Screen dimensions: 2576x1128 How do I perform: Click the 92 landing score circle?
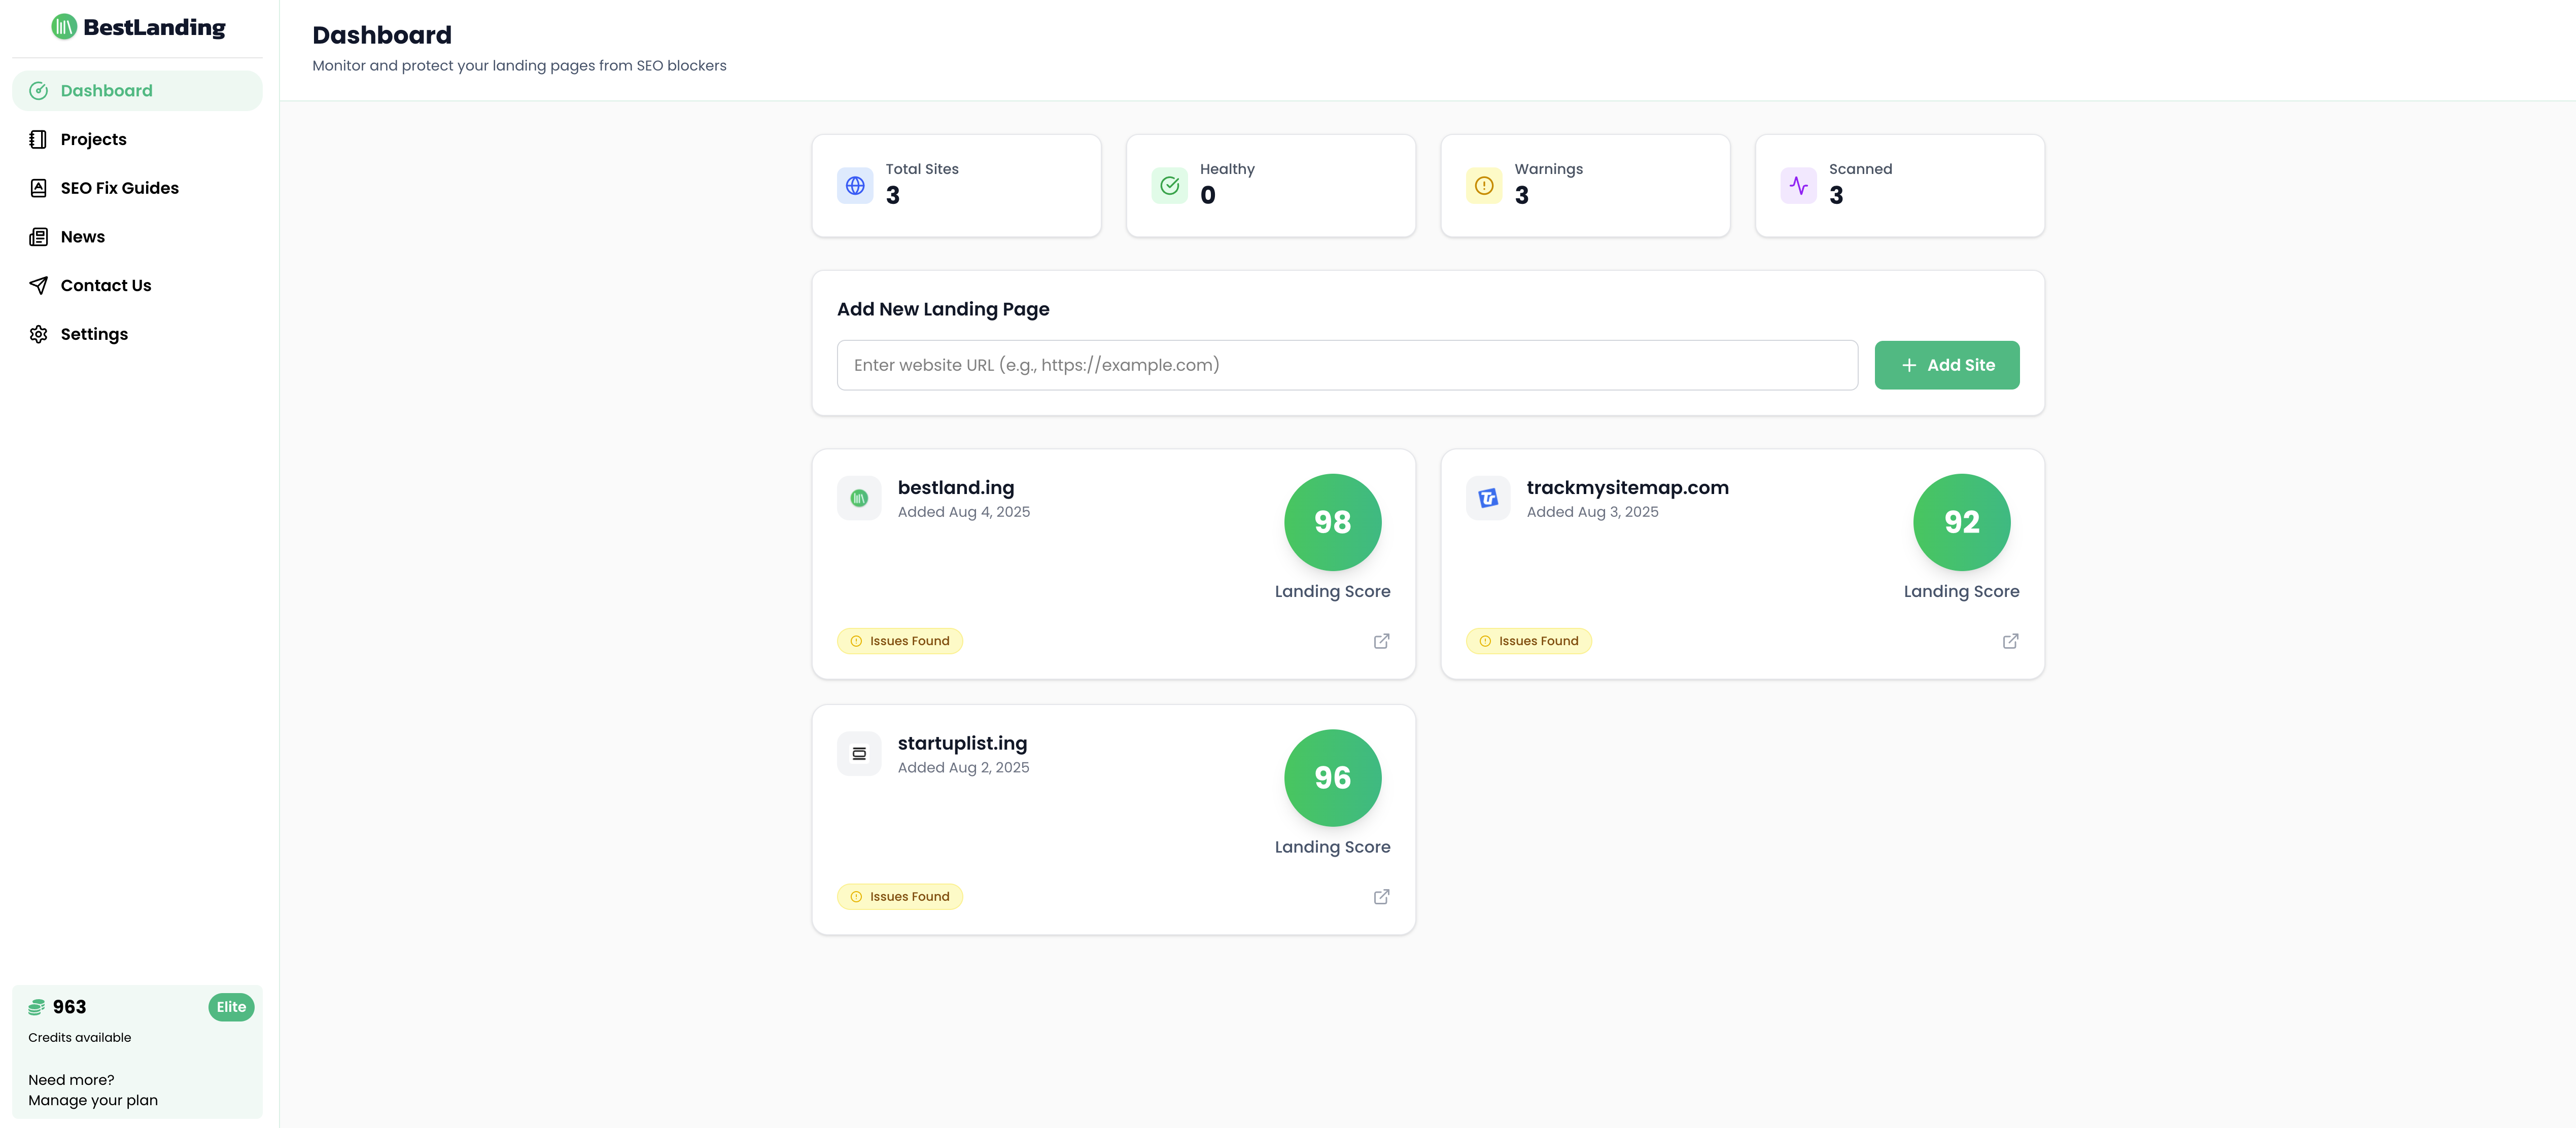(x=1961, y=522)
